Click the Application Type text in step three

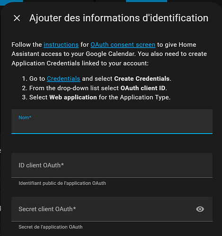click(x=144, y=97)
